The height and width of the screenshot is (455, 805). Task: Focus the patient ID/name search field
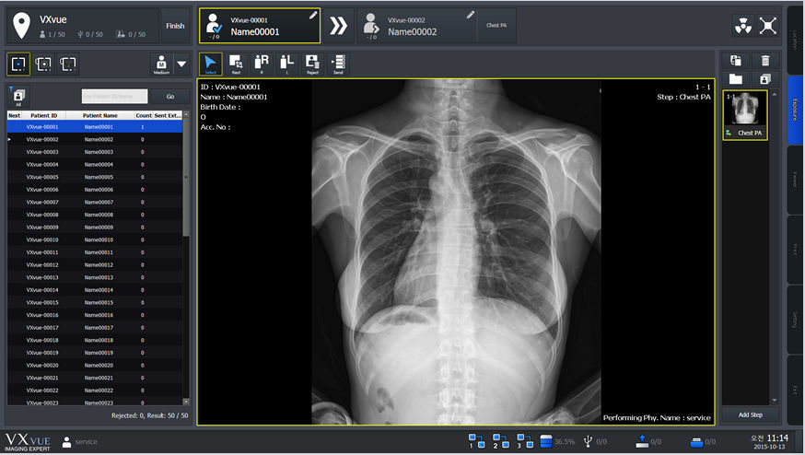[114, 96]
